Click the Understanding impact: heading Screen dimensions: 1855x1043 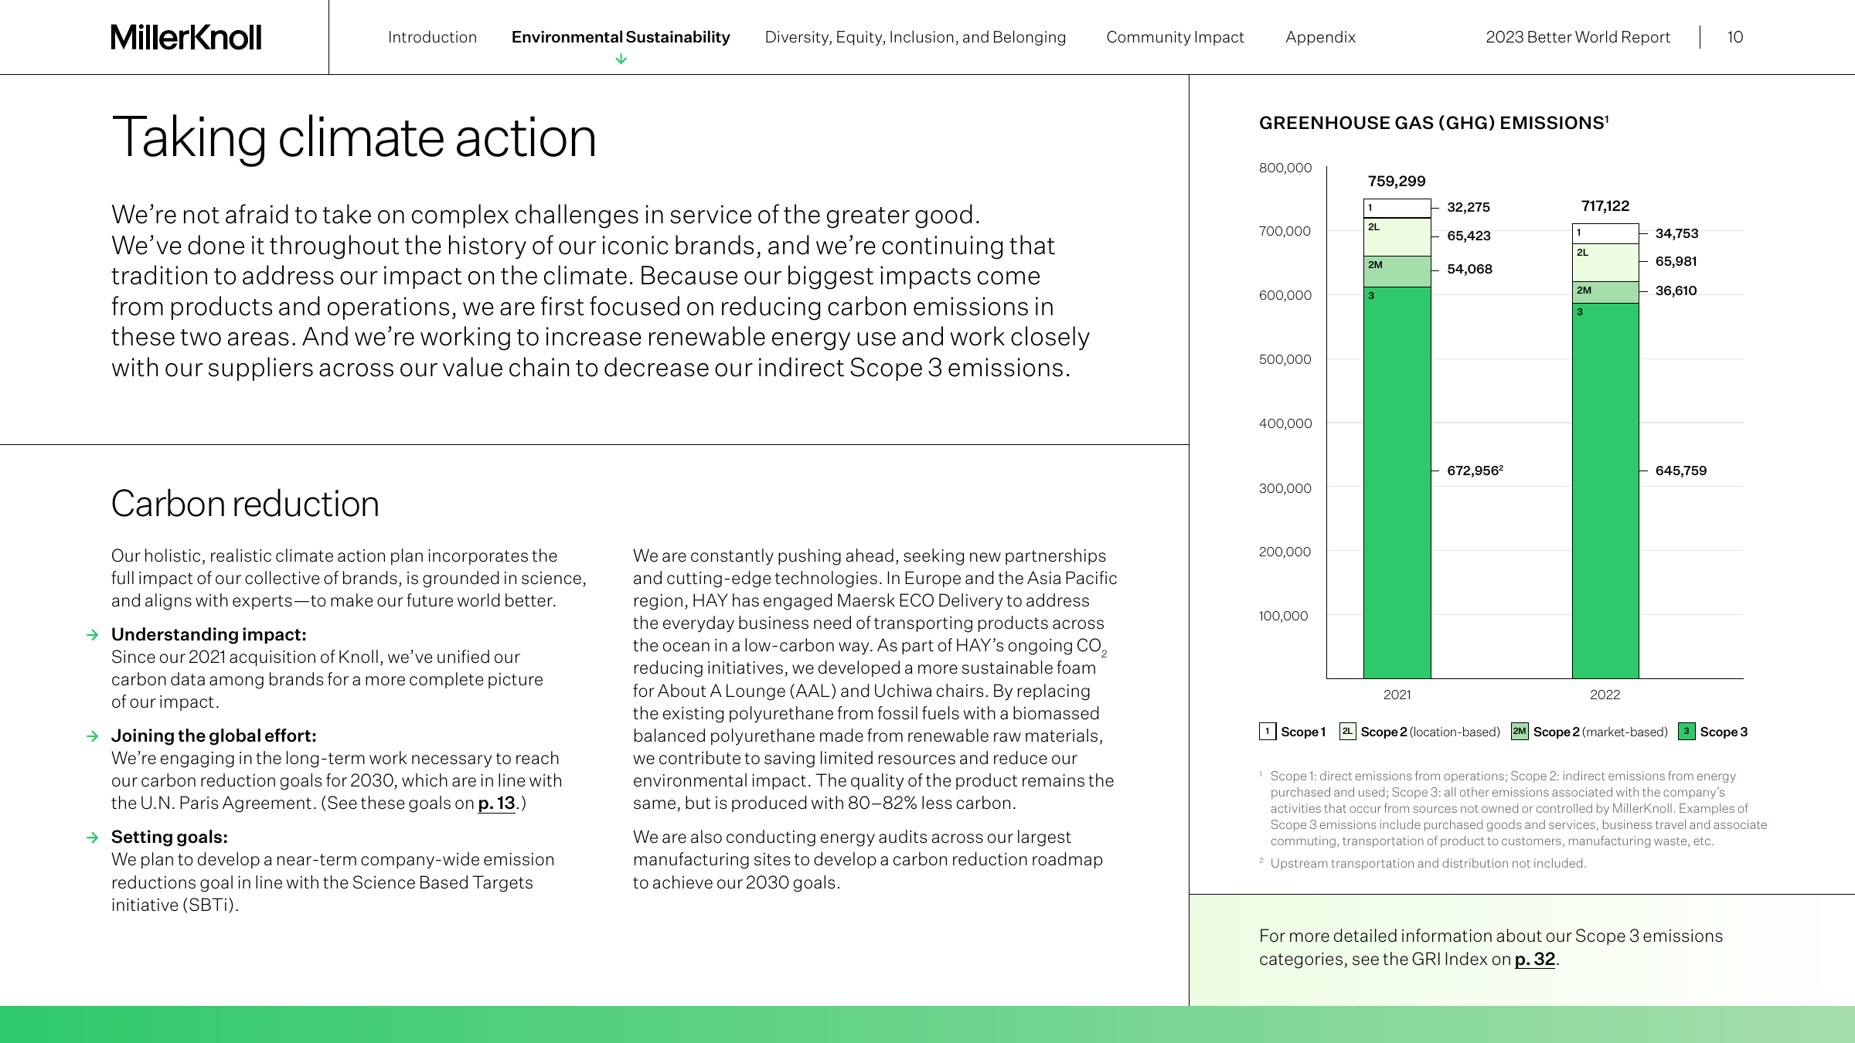click(x=209, y=634)
